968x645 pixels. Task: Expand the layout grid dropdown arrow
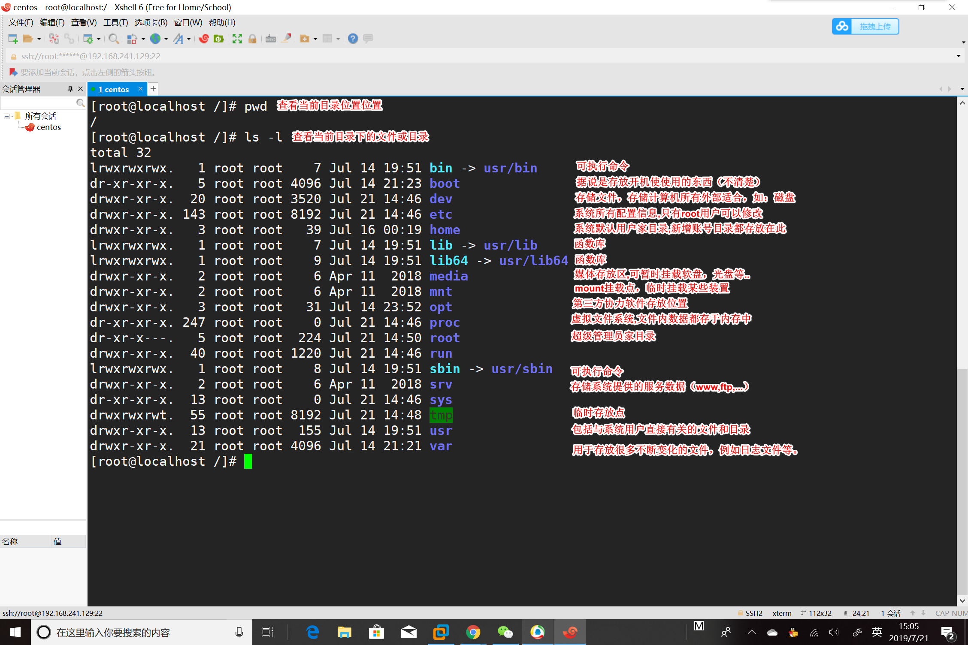(338, 39)
